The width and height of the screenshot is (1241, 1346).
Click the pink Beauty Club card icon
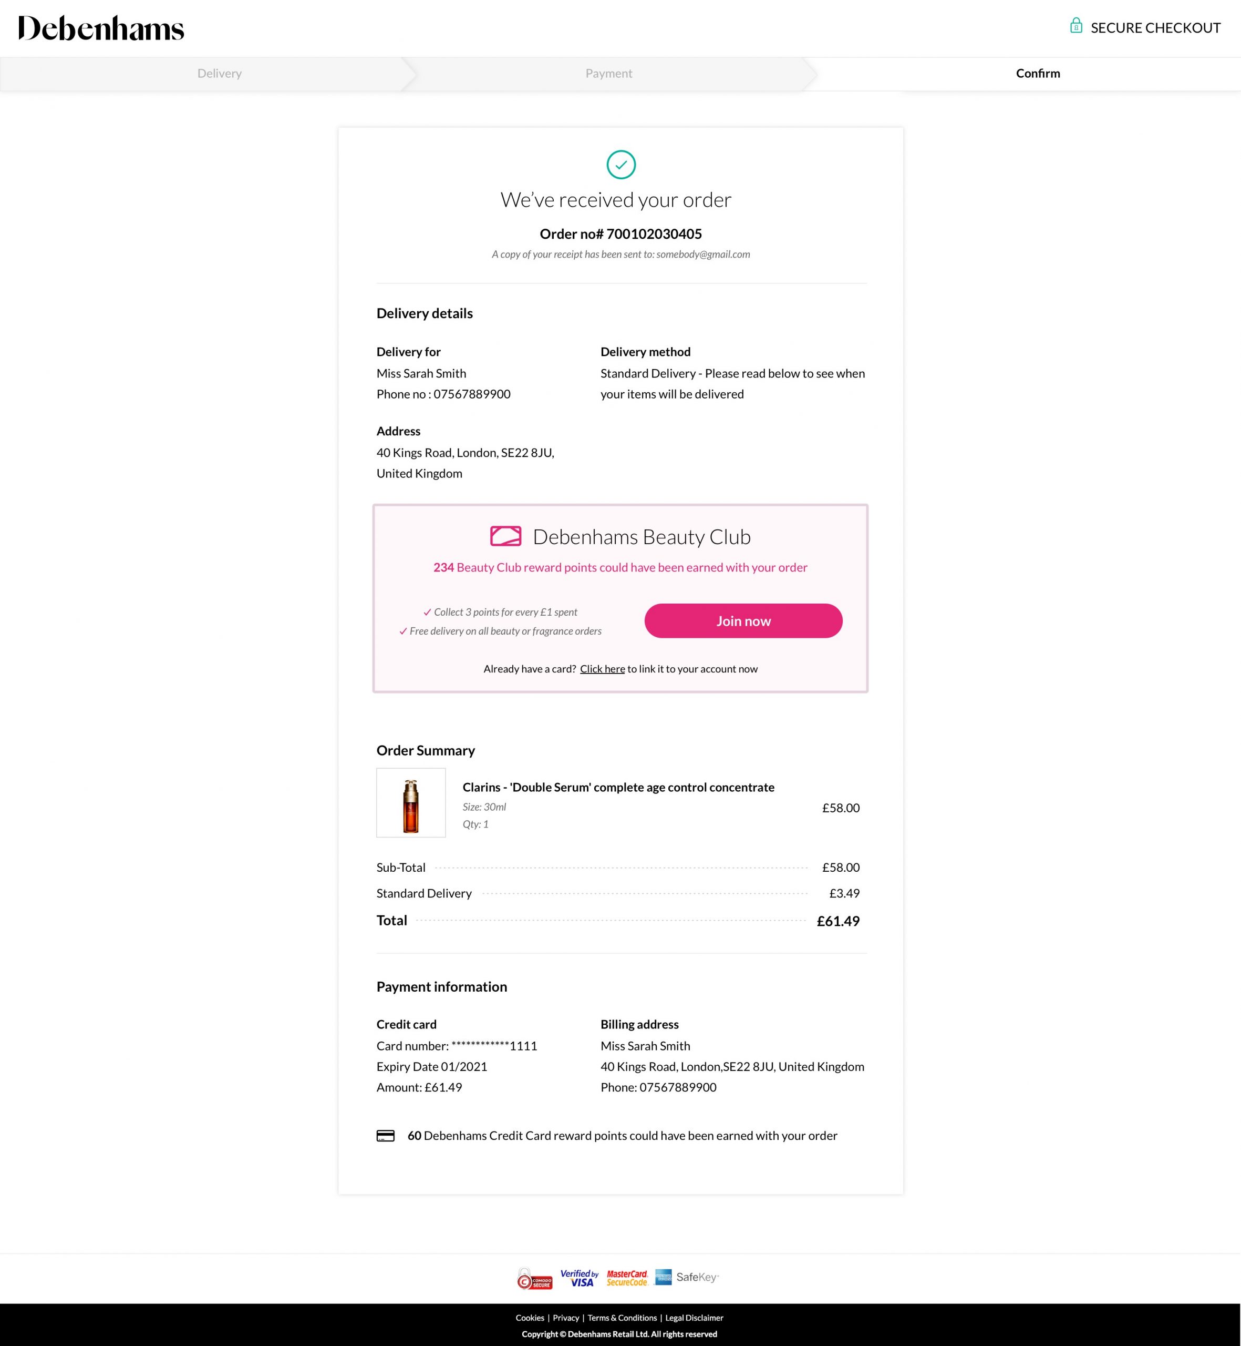click(505, 536)
